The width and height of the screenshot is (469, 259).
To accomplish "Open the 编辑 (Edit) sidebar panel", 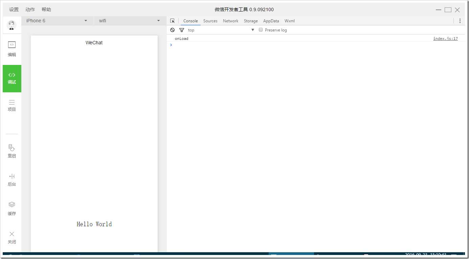I will (x=12, y=49).
